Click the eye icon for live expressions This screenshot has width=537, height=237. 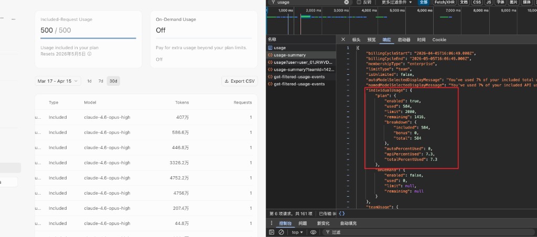click(313, 232)
